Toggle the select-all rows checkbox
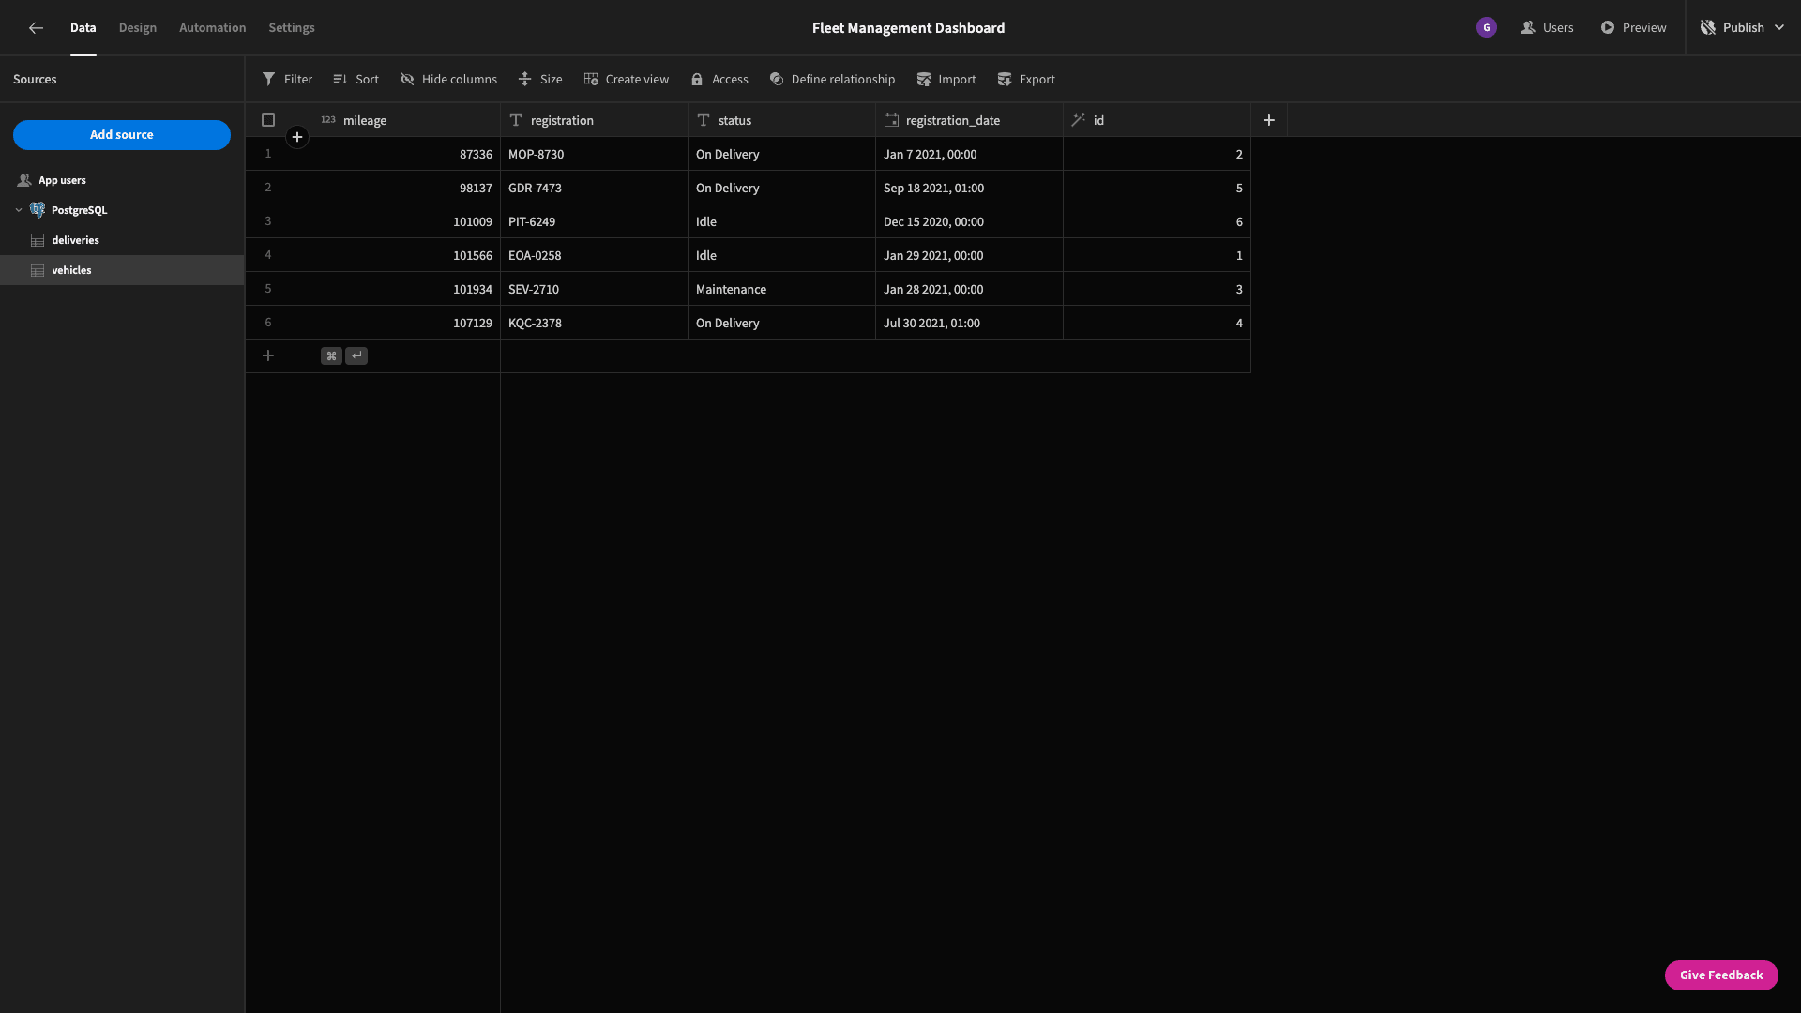Screen dimensions: 1801x1013 268,120
